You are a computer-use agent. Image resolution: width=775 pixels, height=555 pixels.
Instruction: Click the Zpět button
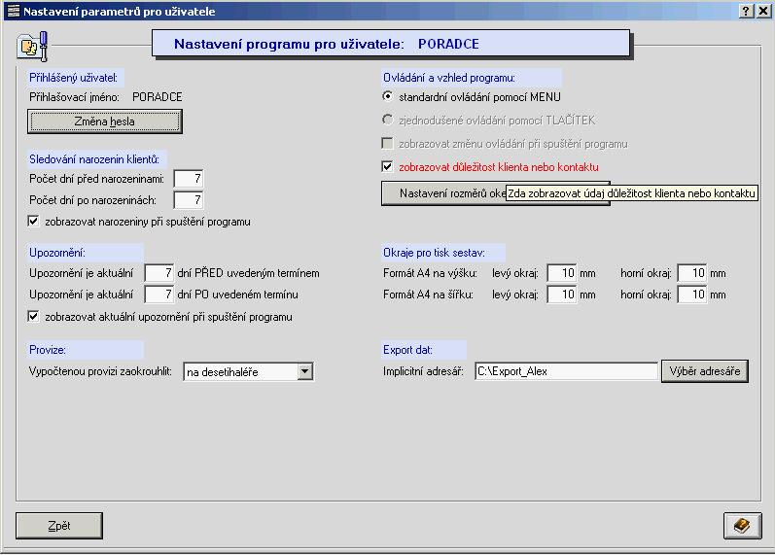[x=59, y=525]
